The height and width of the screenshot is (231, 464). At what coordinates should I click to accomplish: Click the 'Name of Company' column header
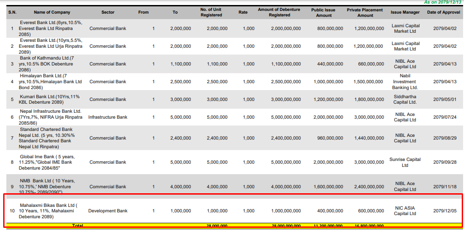pos(52,12)
